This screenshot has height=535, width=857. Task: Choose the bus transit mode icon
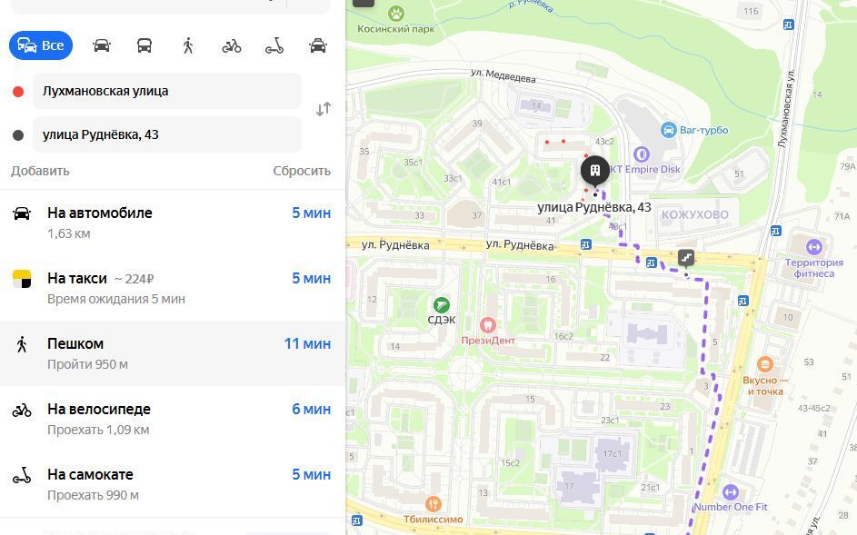tap(144, 45)
